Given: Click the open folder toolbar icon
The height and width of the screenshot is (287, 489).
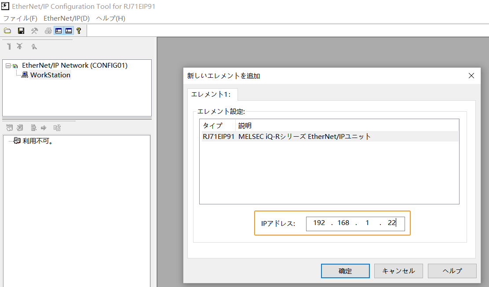Looking at the screenshot, I should tap(7, 30).
